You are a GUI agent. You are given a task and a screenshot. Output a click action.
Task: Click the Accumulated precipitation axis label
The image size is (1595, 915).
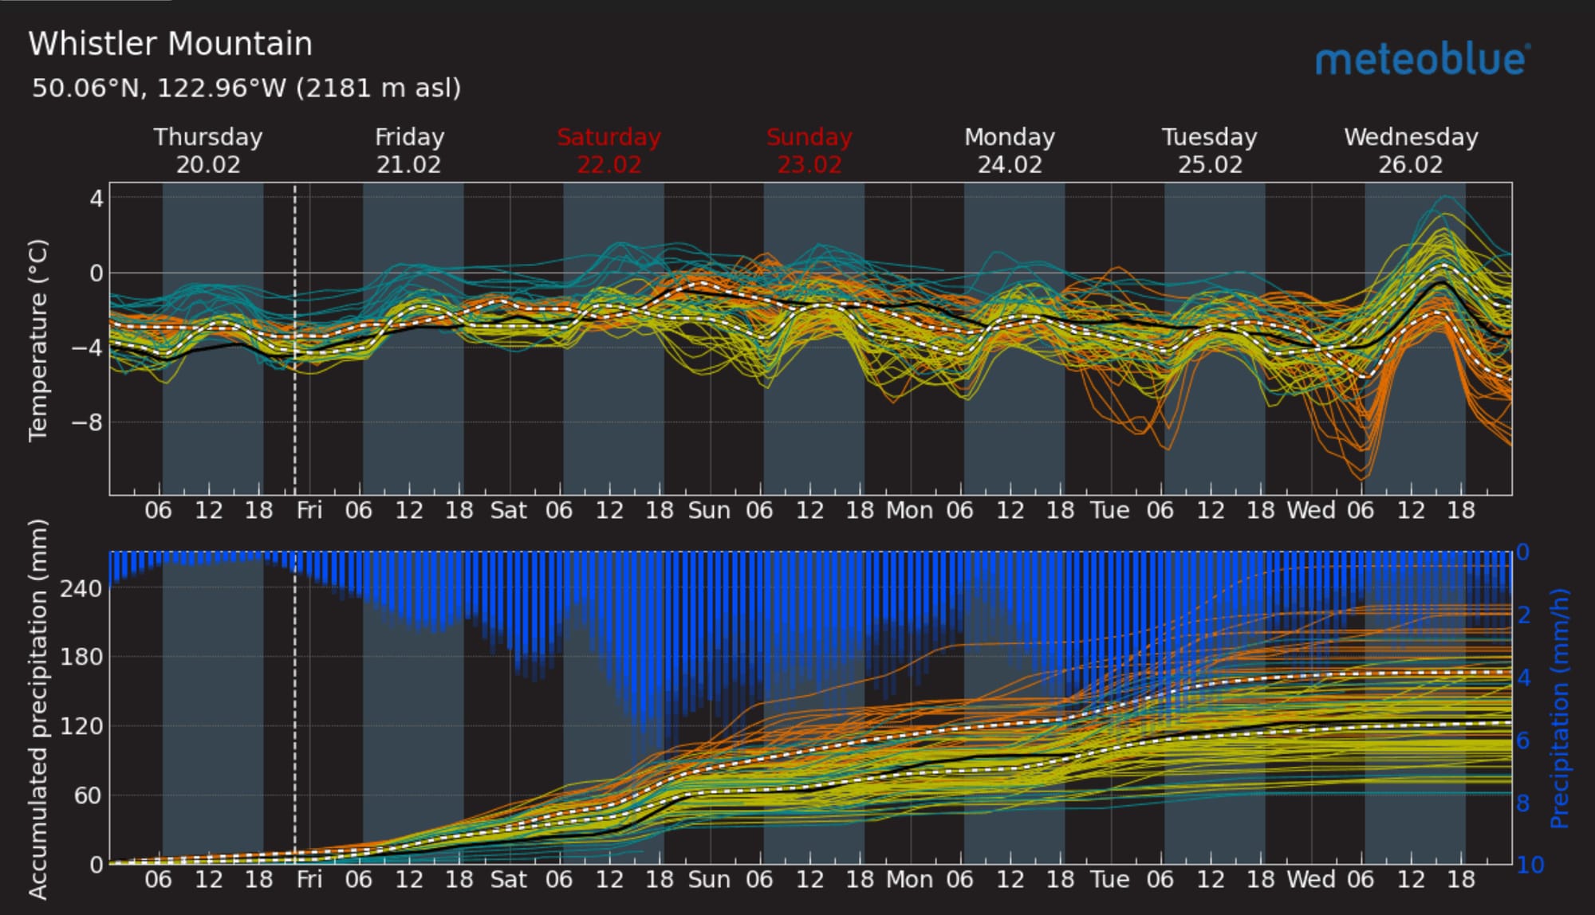pyautogui.click(x=37, y=708)
